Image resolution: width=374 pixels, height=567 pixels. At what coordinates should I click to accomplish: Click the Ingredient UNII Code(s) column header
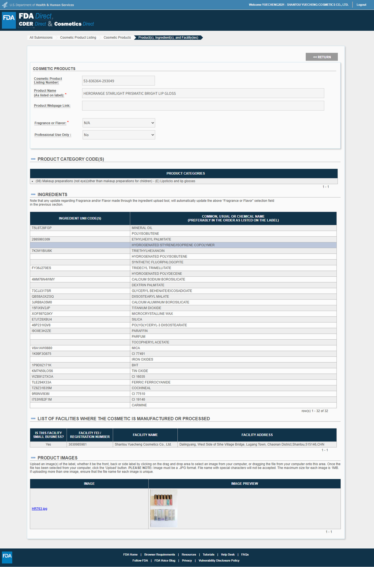click(x=80, y=219)
